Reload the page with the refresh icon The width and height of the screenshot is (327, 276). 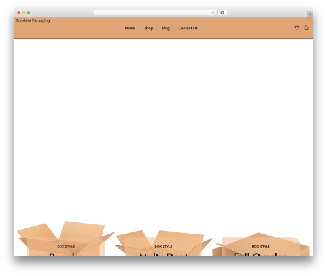213,13
